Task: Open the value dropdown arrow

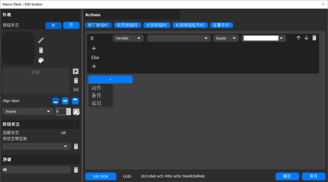Action: [281, 38]
